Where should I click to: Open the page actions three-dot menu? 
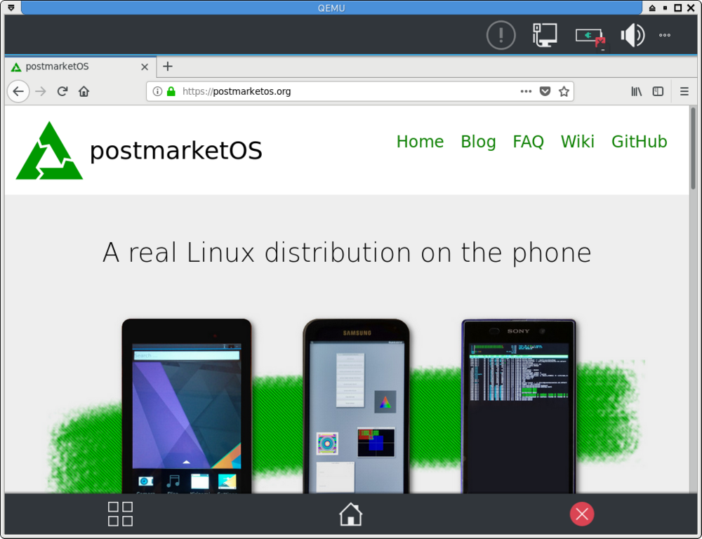[526, 91]
